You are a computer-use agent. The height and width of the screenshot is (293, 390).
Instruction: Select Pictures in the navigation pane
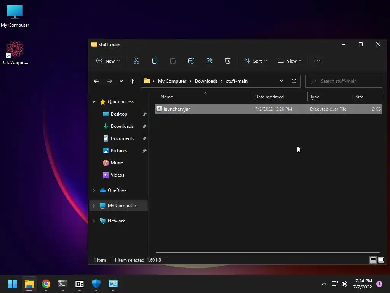(119, 151)
